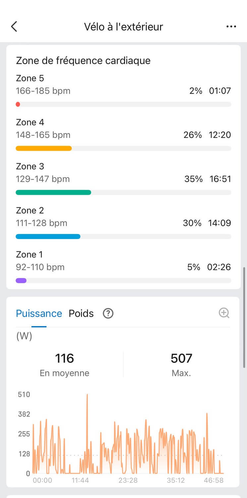This screenshot has width=247, height=498.
Task: Tap the 00:00 start label on chart
Action: 43,480
